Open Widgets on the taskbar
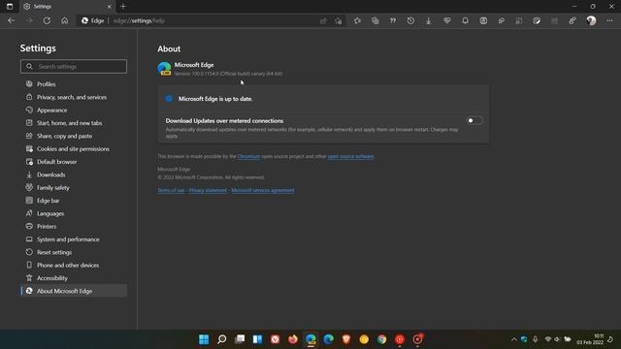621x349 pixels. point(257,339)
